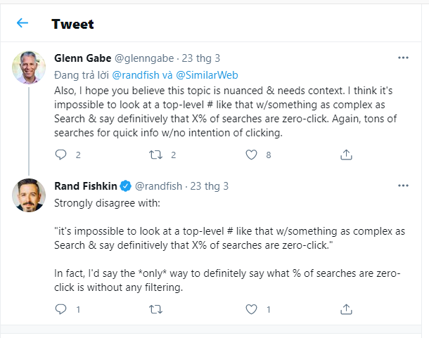Like Rand Fishkin's tweet
429x338 pixels.
[251, 308]
